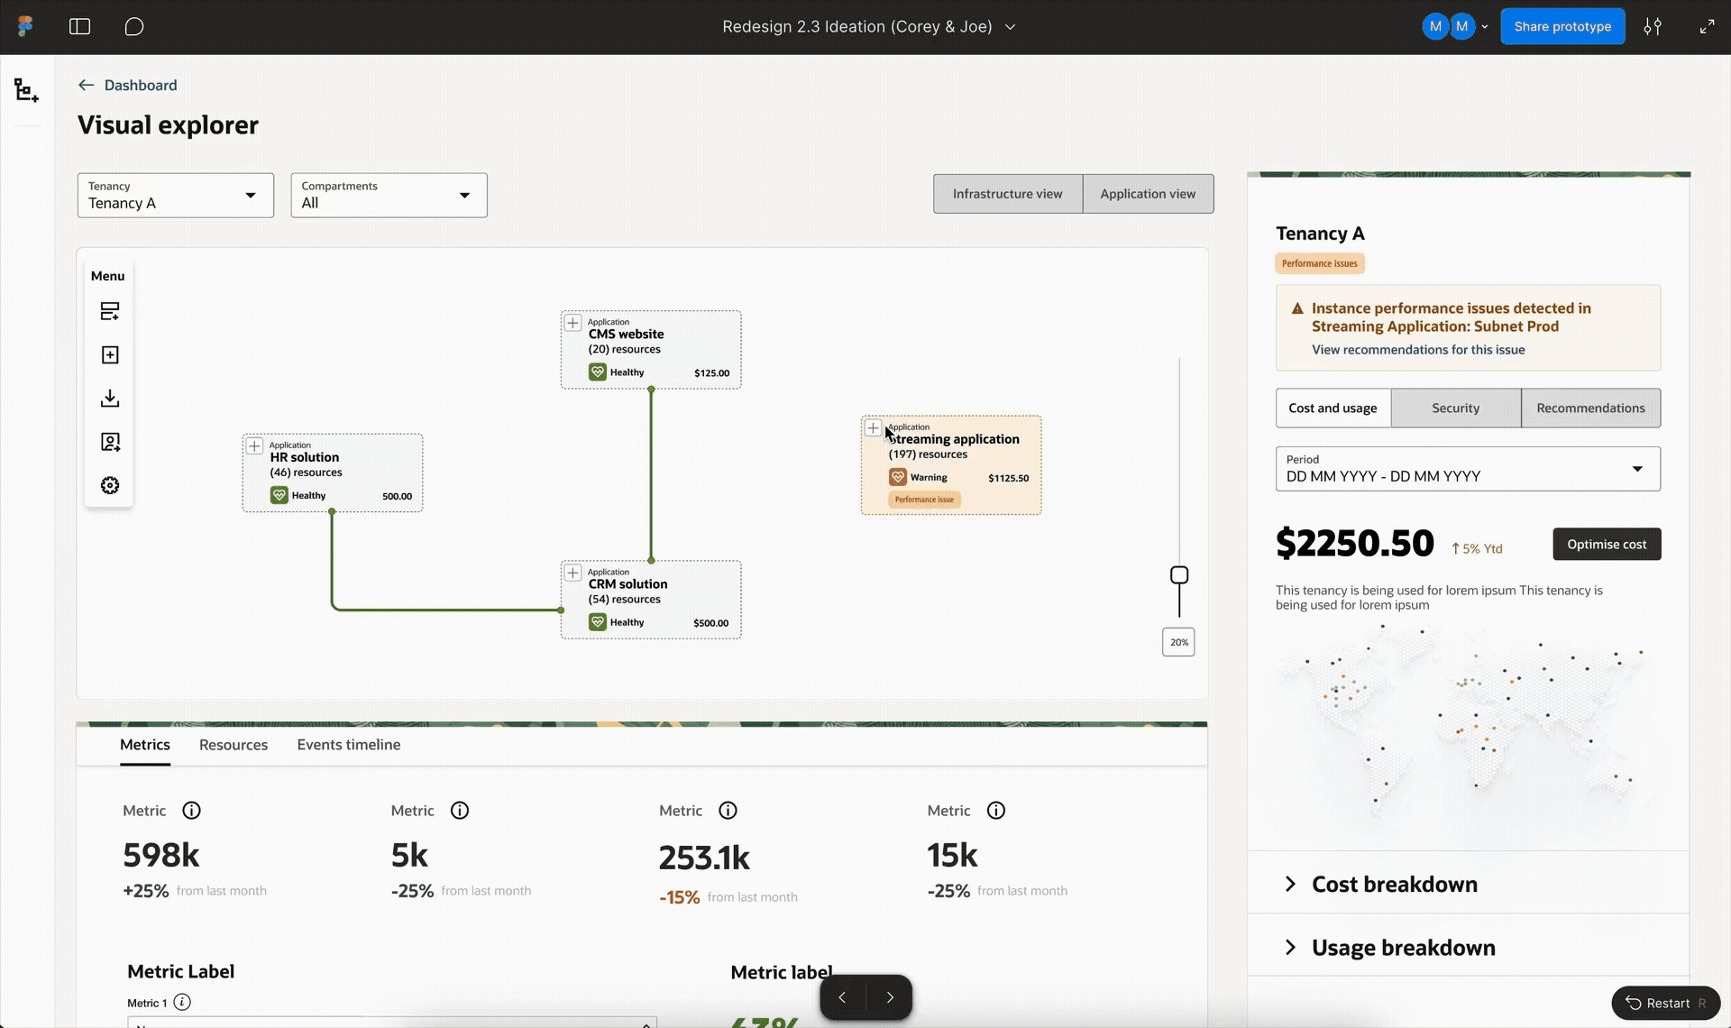Open the comments bubble icon

[133, 27]
